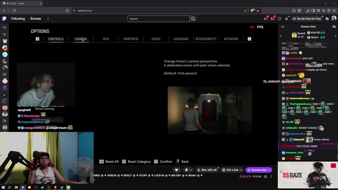Image resolution: width=338 pixels, height=190 pixels.
Task: Click viewer count 25,212
Action: click(245, 177)
